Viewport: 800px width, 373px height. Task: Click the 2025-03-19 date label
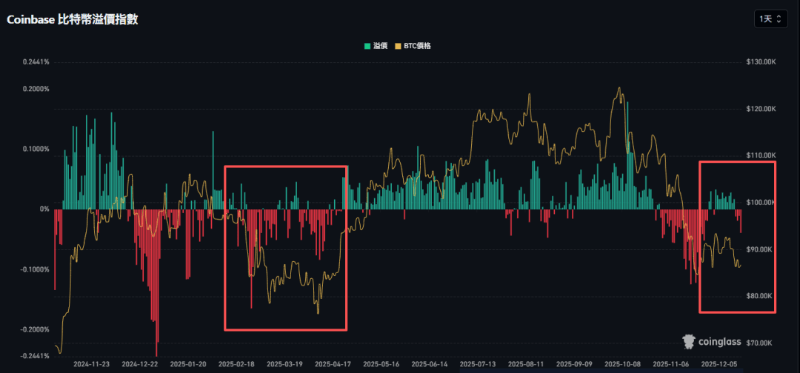point(284,364)
